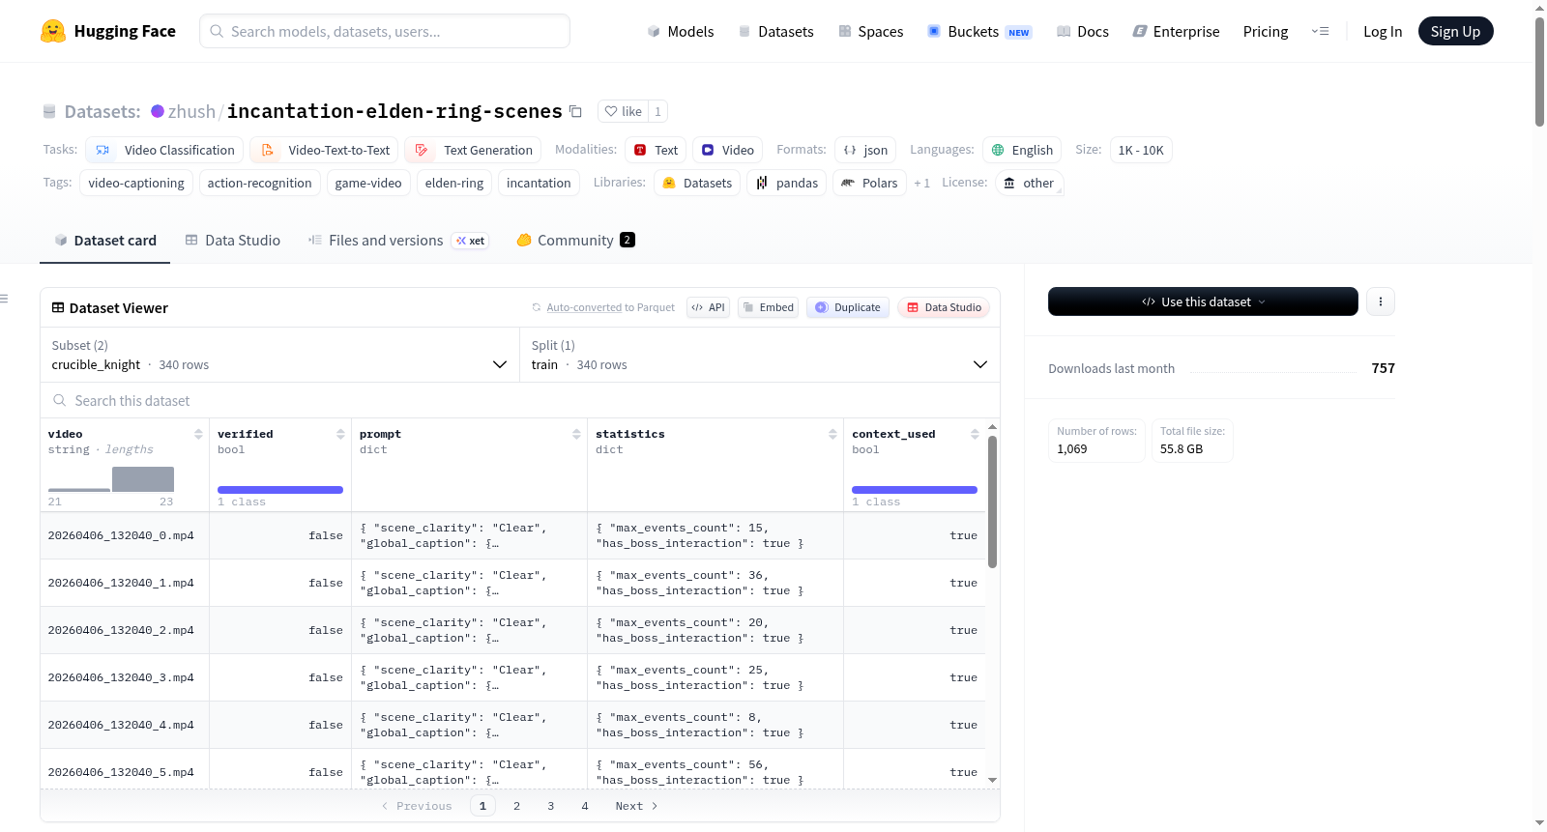Select the action-recognition tag
Screen dimensions: 1547x832
click(259, 183)
